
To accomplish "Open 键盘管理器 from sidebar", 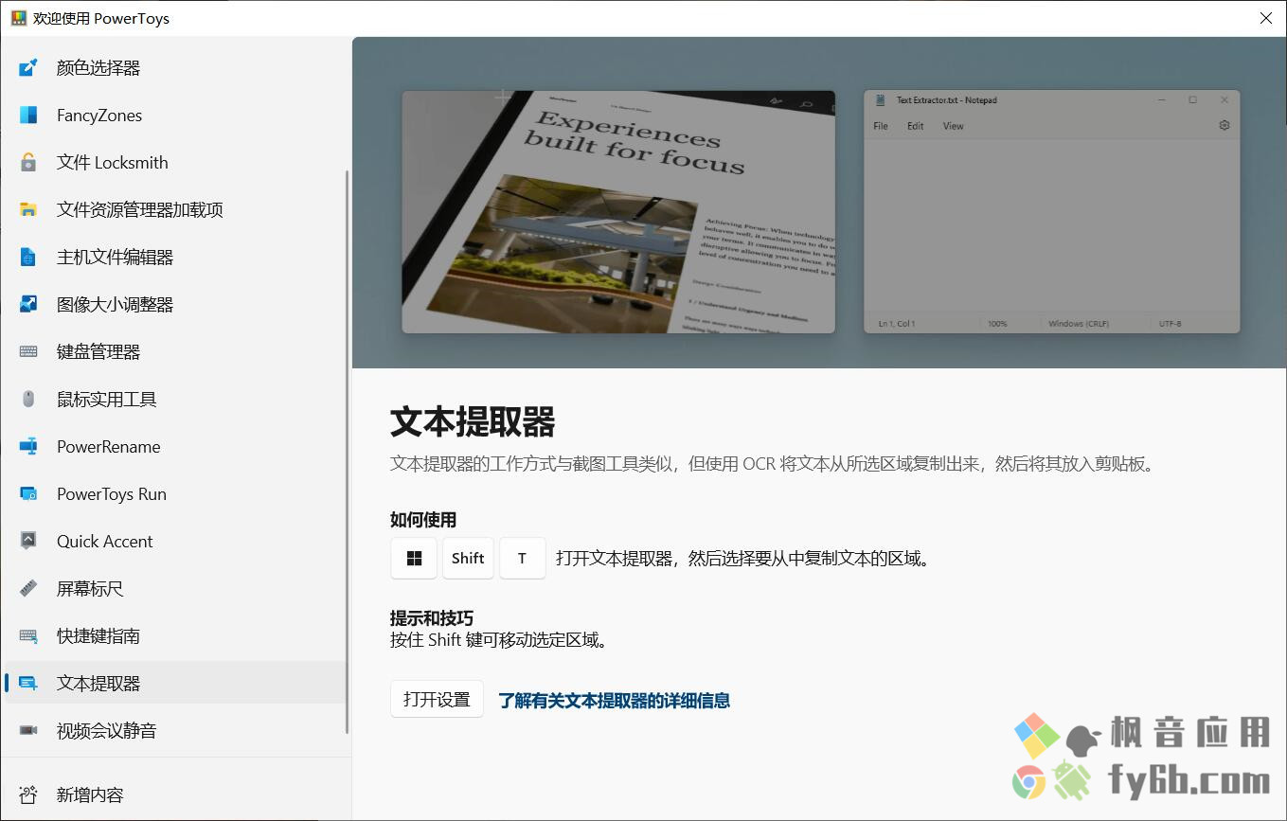I will (x=175, y=351).
